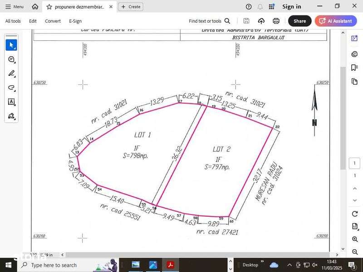Viewport: 363px width, 272px height.
Task: Choose the Add text box tool
Action: pyautogui.click(x=11, y=102)
